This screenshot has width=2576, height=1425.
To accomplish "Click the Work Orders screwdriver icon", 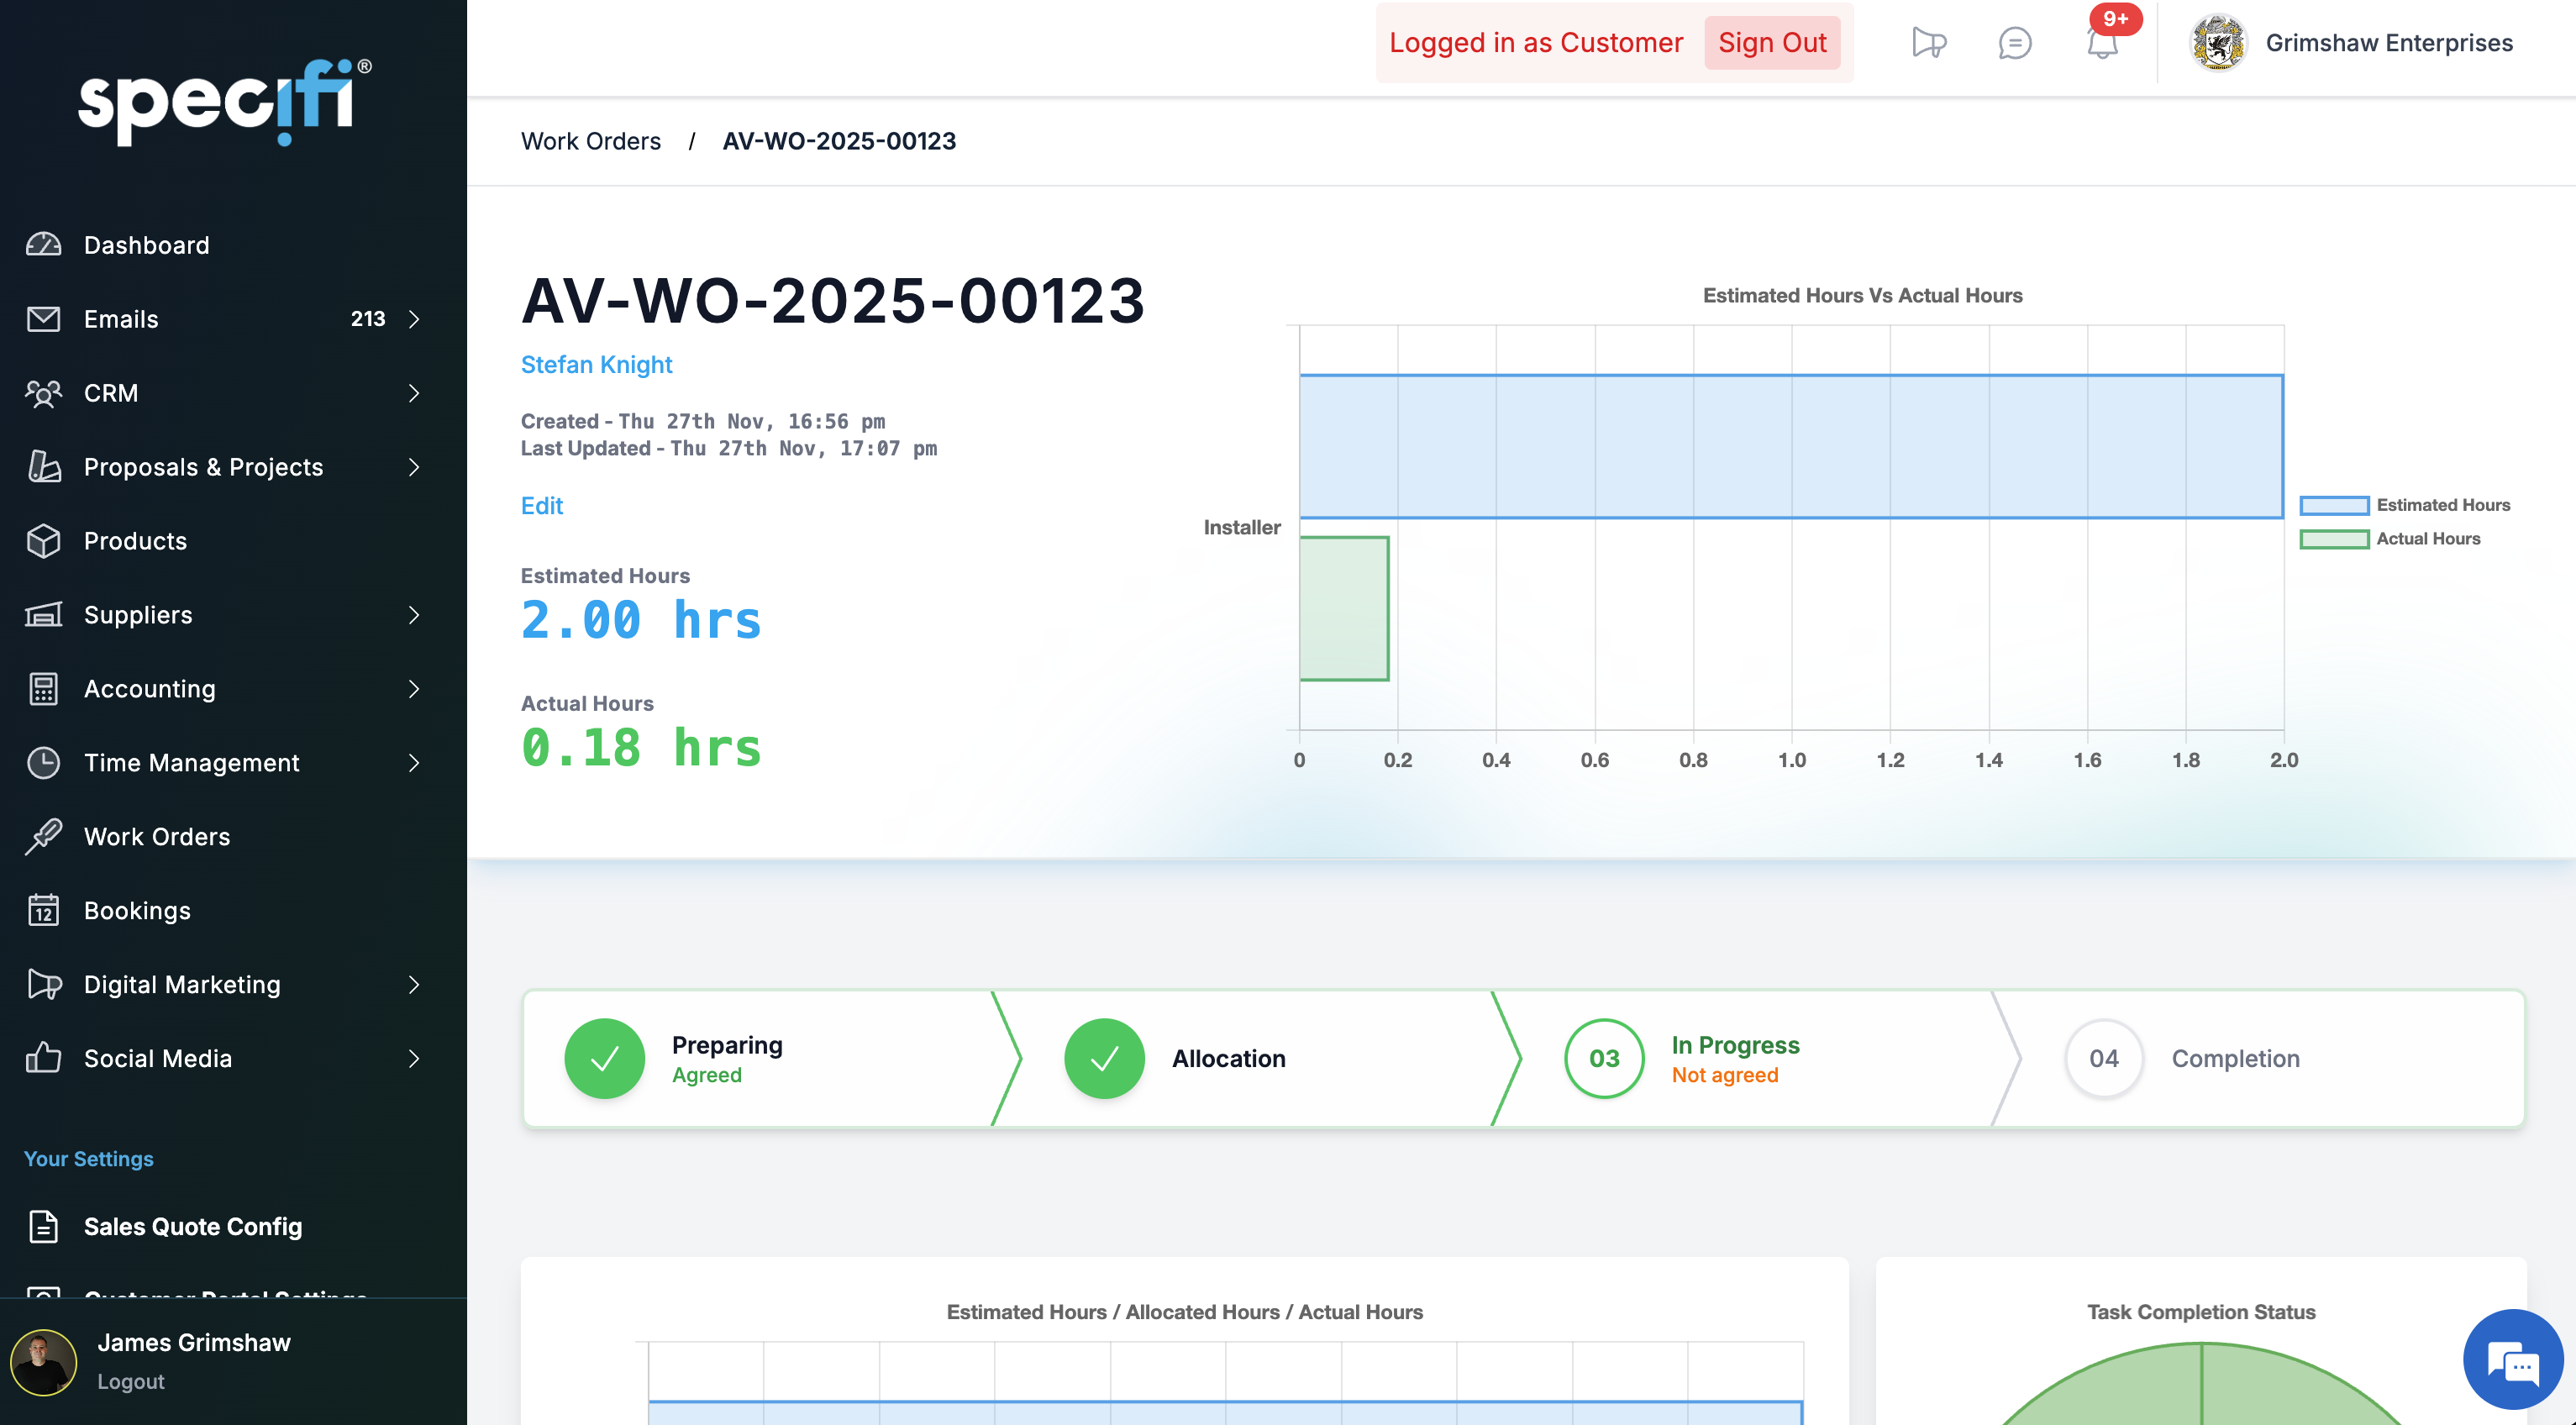I will click(43, 837).
